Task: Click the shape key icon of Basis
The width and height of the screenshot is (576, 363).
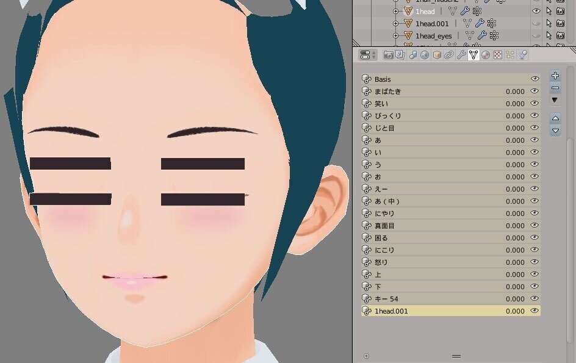Action: tap(366, 79)
